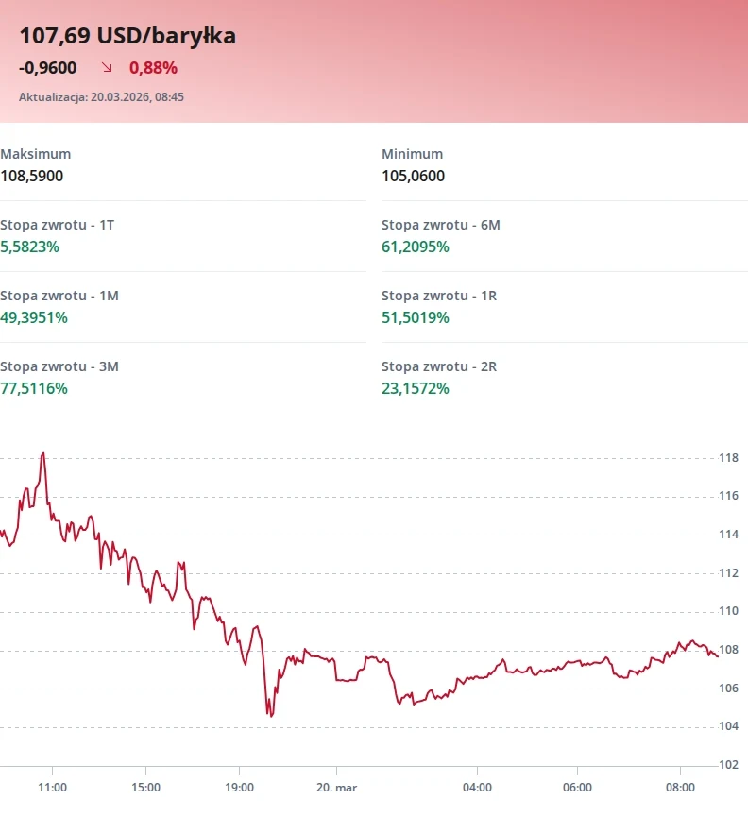The width and height of the screenshot is (748, 817).
Task: Click the 20. mar date axis label
Action: (x=337, y=787)
